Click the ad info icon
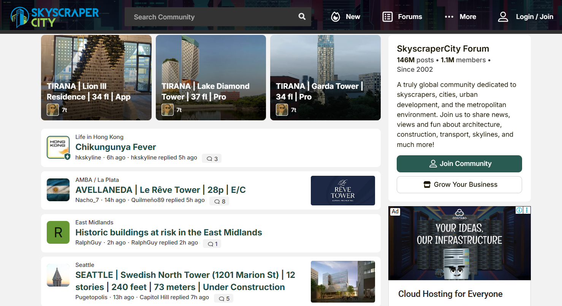The image size is (562, 306). pyautogui.click(x=519, y=210)
